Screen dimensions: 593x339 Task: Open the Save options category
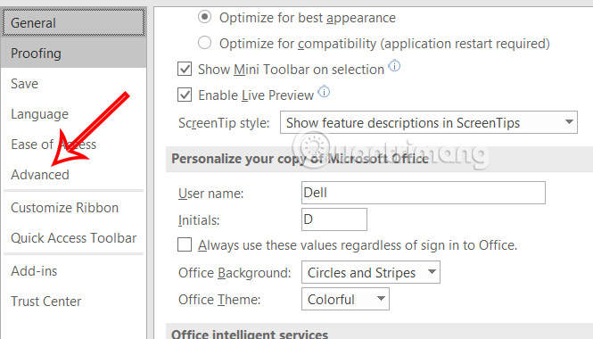coord(73,84)
